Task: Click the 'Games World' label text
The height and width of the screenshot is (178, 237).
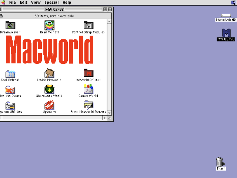Action: tap(88, 96)
